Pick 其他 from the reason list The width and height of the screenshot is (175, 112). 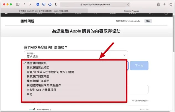[x=29, y=94]
